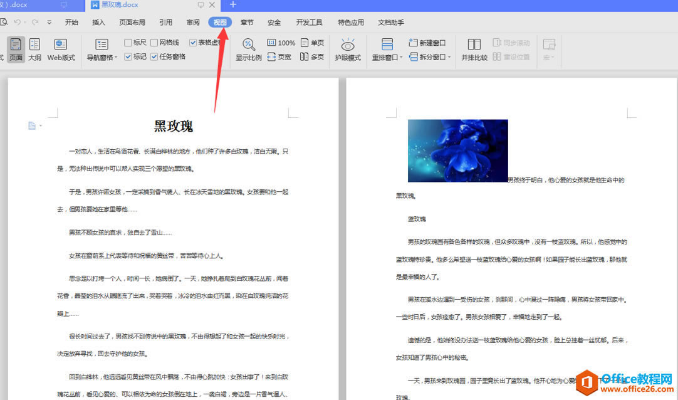Image resolution: width=678 pixels, height=400 pixels.
Task: Select the 视图 View tab
Action: (220, 23)
